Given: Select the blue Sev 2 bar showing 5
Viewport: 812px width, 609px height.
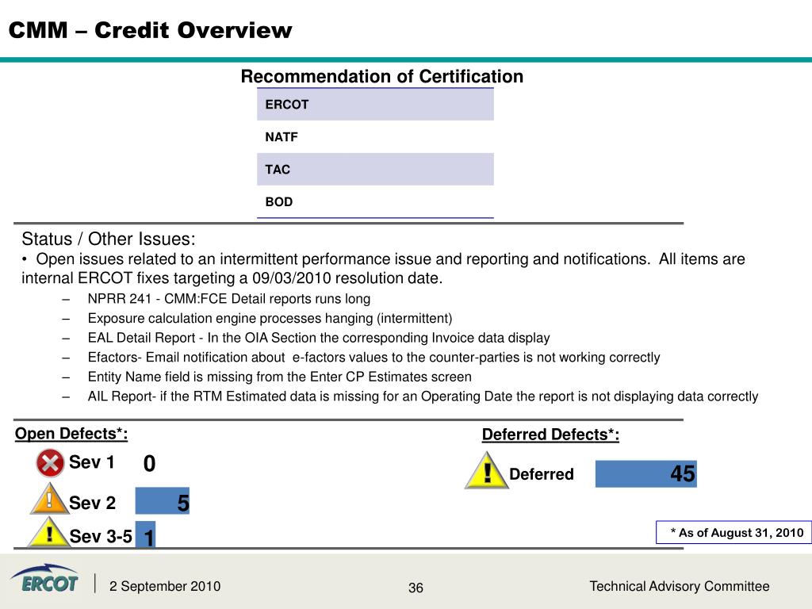Looking at the screenshot, I should [162, 501].
